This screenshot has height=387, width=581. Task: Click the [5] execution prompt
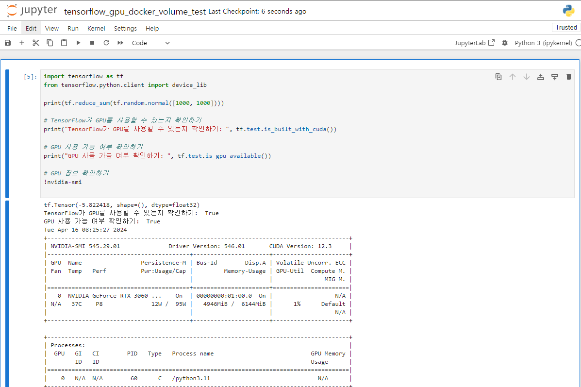[x=31, y=77]
